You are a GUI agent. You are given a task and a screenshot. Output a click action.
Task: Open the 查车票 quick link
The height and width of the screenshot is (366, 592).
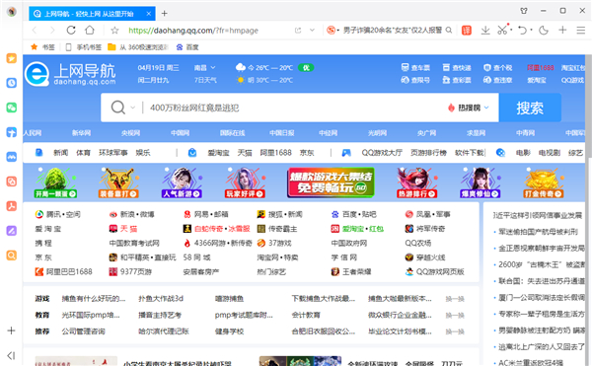point(415,67)
